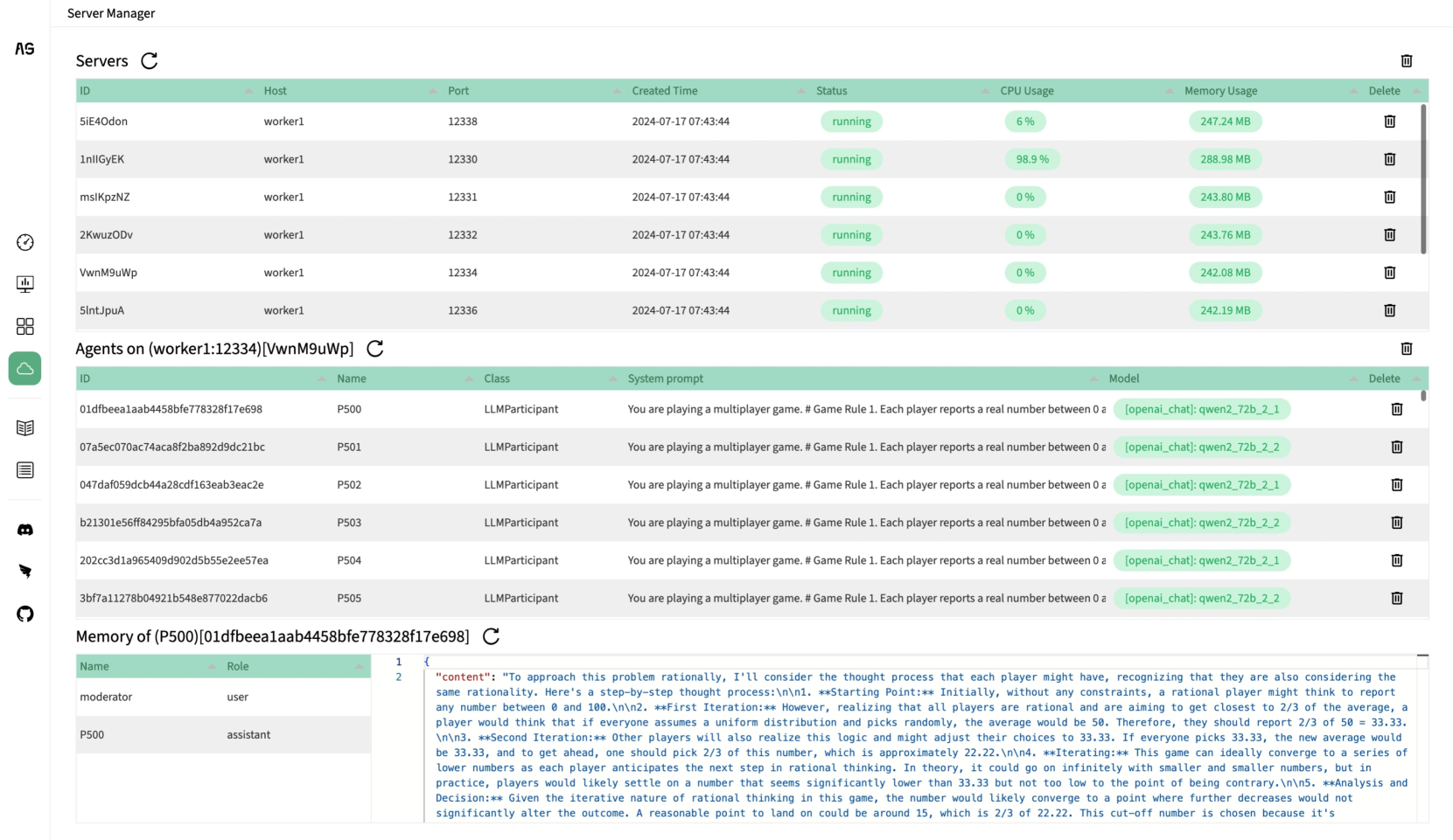Delete agent P502 using trash icon
Image resolution: width=1453 pixels, height=840 pixels.
[1396, 484]
